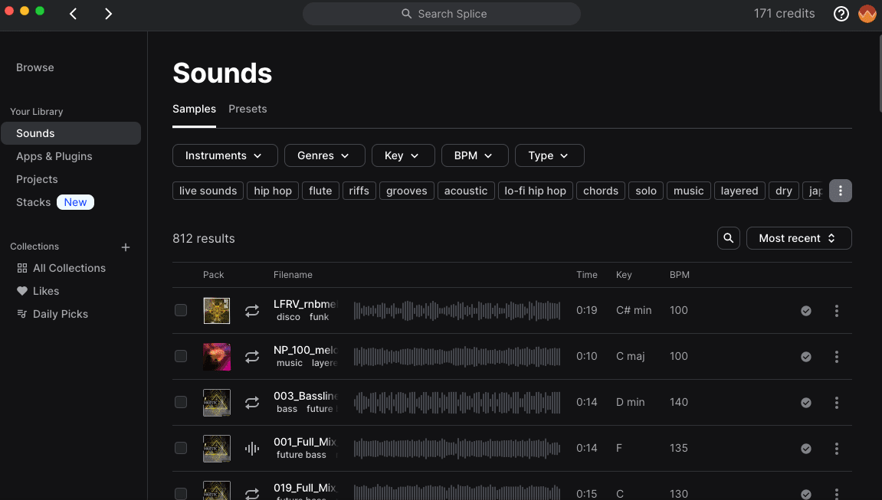Image resolution: width=882 pixels, height=500 pixels.
Task: Open the Key filter dropdown
Action: 403,155
